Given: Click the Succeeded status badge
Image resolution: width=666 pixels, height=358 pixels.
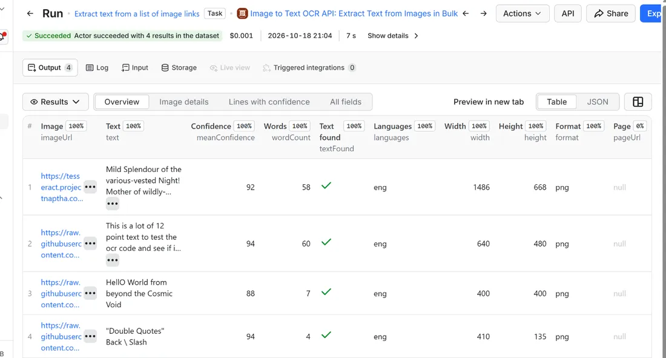Looking at the screenshot, I should click(x=123, y=36).
